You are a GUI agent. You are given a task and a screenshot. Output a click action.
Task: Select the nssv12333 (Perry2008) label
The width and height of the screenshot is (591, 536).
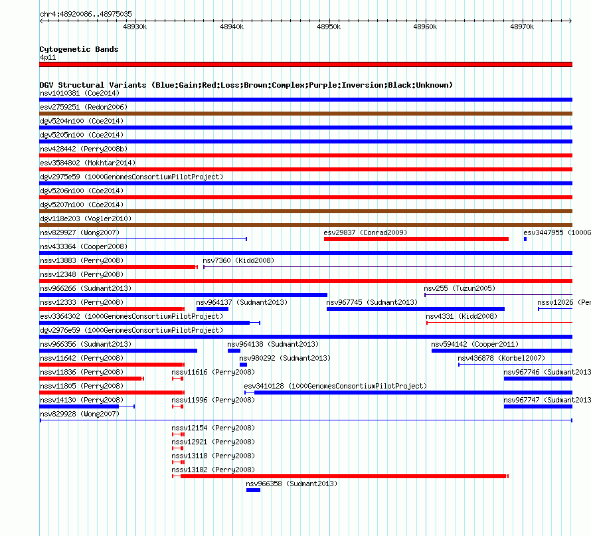[82, 302]
